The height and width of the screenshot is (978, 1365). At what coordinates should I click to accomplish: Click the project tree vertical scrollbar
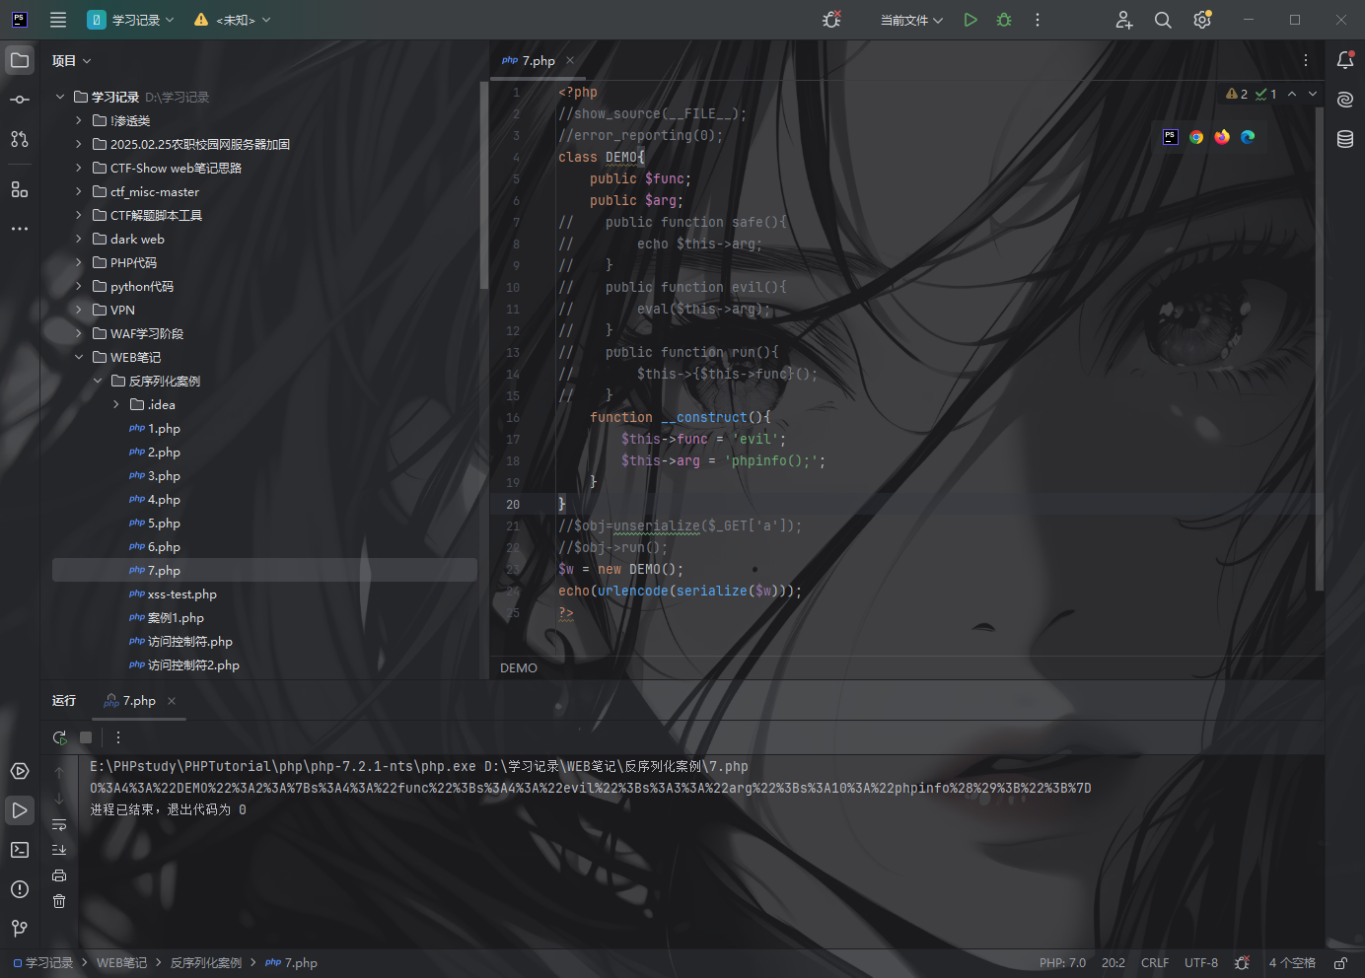pos(483,185)
